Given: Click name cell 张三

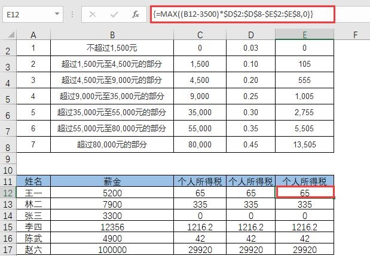Looking at the screenshot, I should (x=33, y=215).
